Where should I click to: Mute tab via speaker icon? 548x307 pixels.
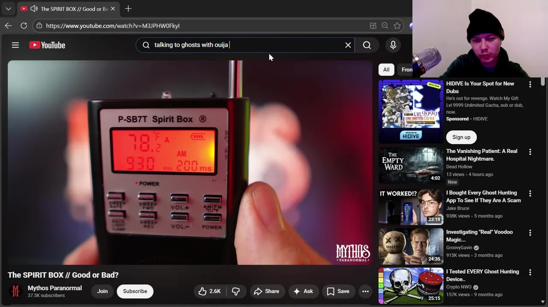(x=34, y=9)
